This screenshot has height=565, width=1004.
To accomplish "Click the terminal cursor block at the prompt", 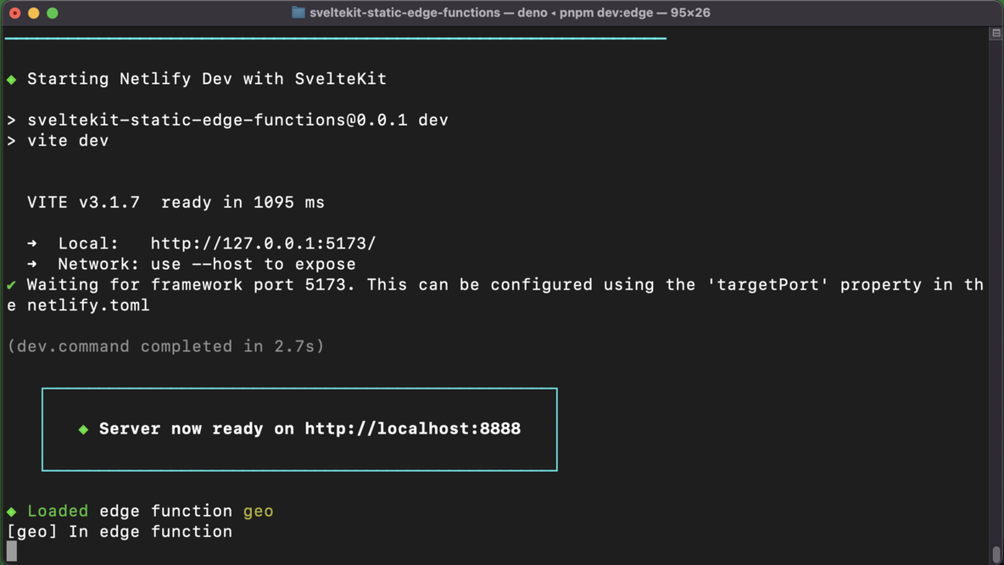I will [12, 552].
